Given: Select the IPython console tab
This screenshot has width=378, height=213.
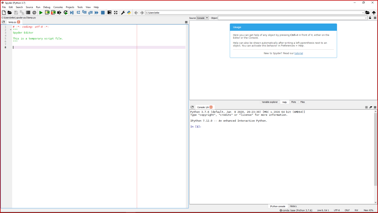Looking at the screenshot, I should click(x=278, y=206).
